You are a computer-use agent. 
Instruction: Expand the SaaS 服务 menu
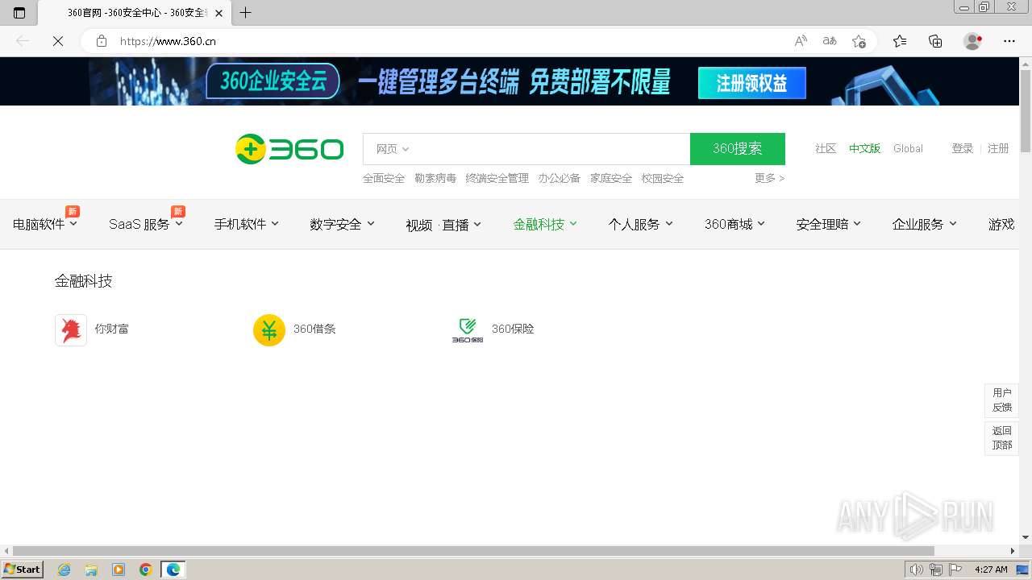146,224
